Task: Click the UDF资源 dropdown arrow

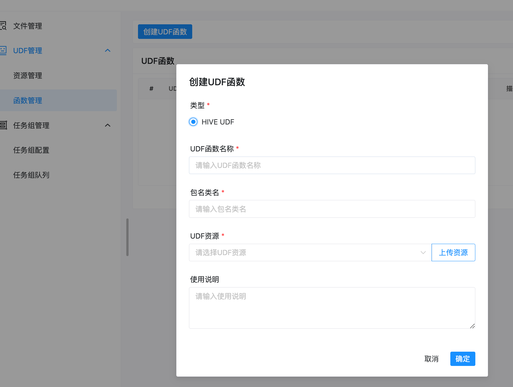Action: tap(423, 252)
